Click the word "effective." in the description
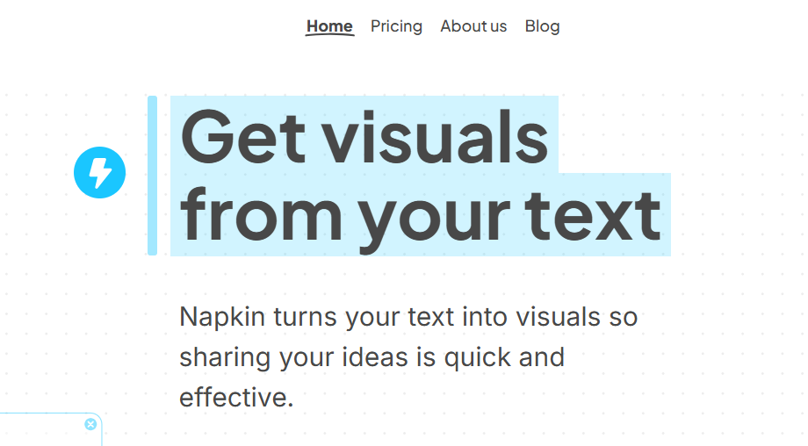The height and width of the screenshot is (446, 808). [235, 398]
